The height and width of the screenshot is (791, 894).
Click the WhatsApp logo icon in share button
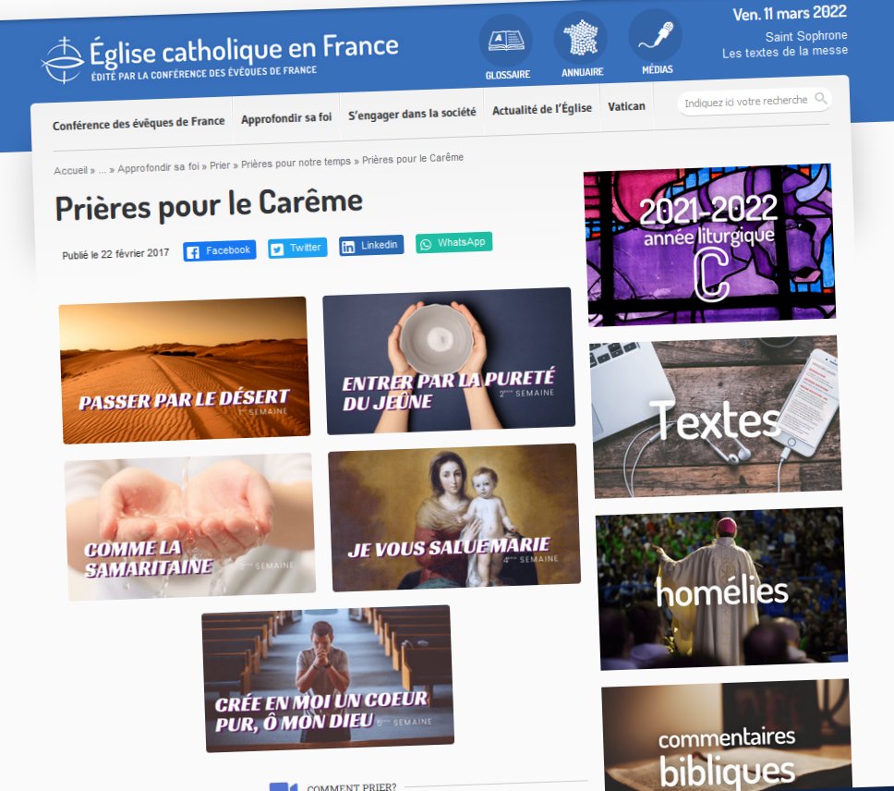point(426,244)
